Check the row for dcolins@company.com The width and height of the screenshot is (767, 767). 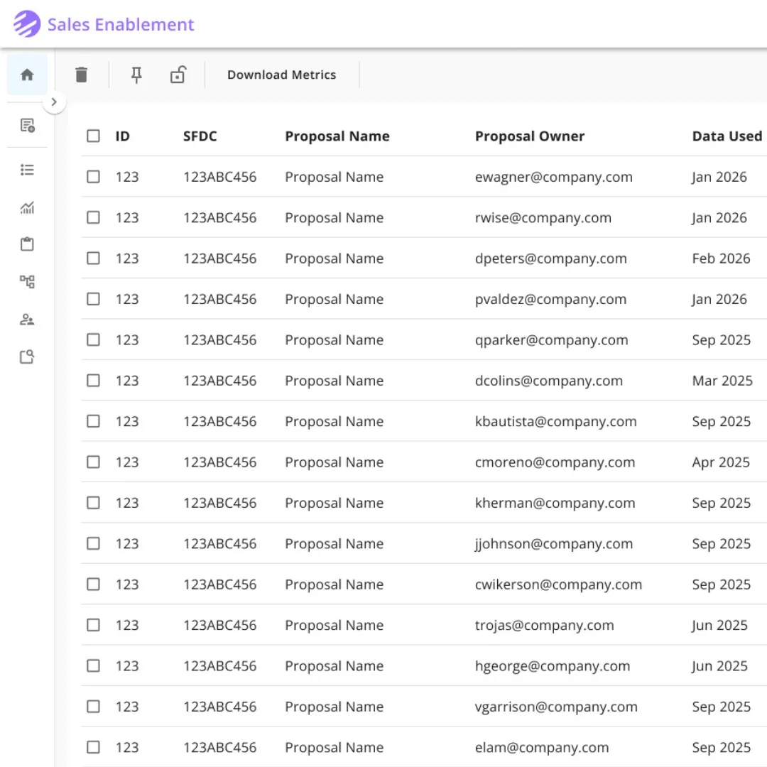click(x=93, y=381)
